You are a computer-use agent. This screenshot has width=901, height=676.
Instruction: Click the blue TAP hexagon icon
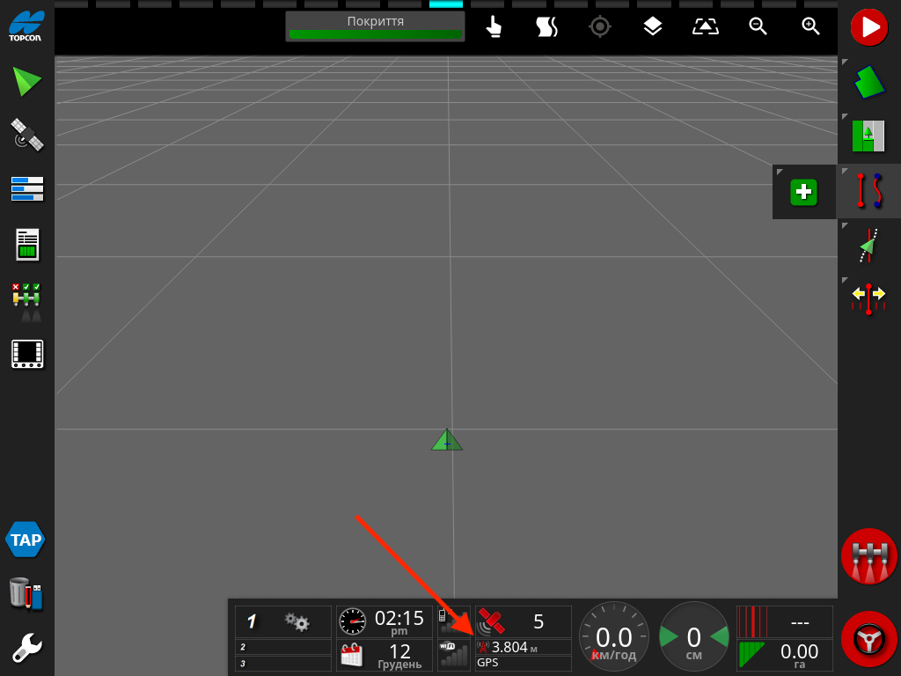pyautogui.click(x=26, y=540)
